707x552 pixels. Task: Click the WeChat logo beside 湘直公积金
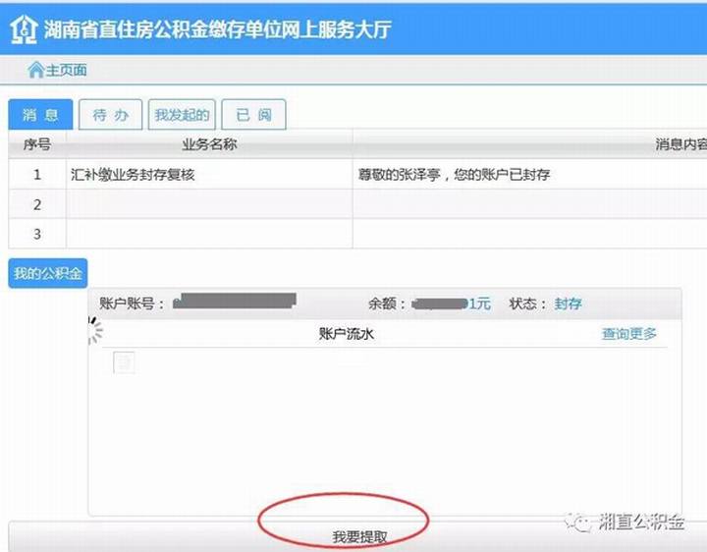pyautogui.click(x=584, y=523)
